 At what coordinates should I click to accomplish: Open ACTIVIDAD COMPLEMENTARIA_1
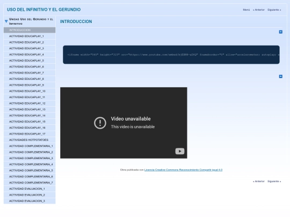[30, 146]
